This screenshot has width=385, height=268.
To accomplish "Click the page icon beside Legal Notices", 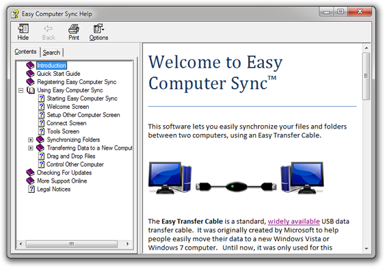I will (x=31, y=189).
